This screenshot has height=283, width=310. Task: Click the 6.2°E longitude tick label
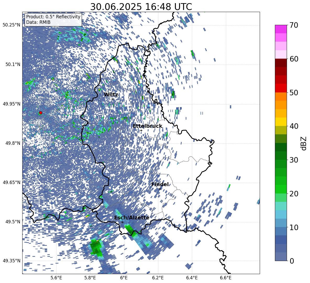tap(158, 278)
